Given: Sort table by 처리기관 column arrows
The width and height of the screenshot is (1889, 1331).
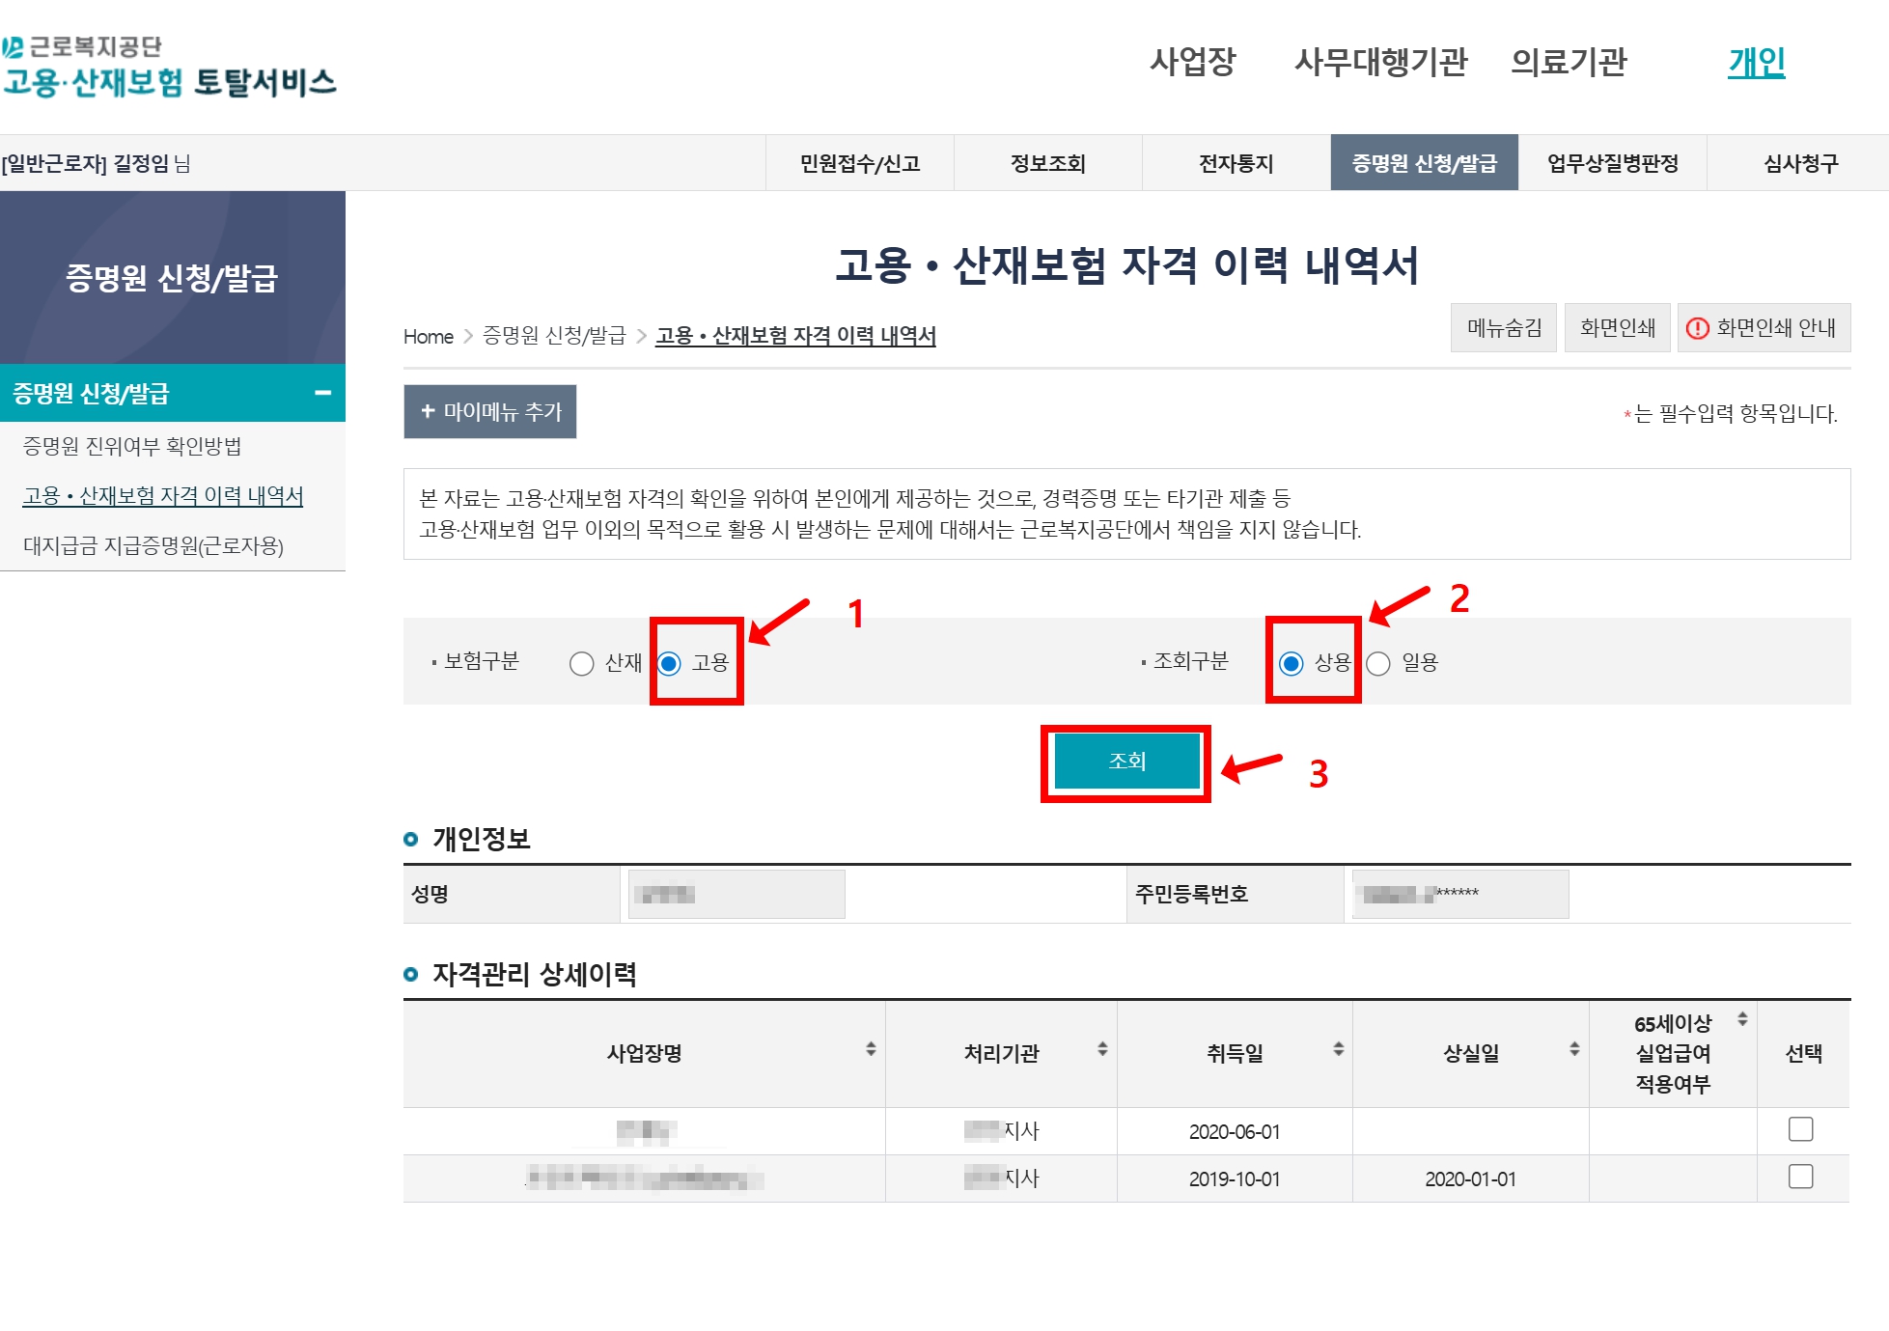Looking at the screenshot, I should pyautogui.click(x=1101, y=1049).
